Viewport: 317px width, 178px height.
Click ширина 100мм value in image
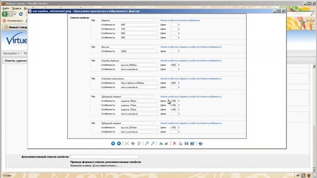pyautogui.click(x=129, y=101)
